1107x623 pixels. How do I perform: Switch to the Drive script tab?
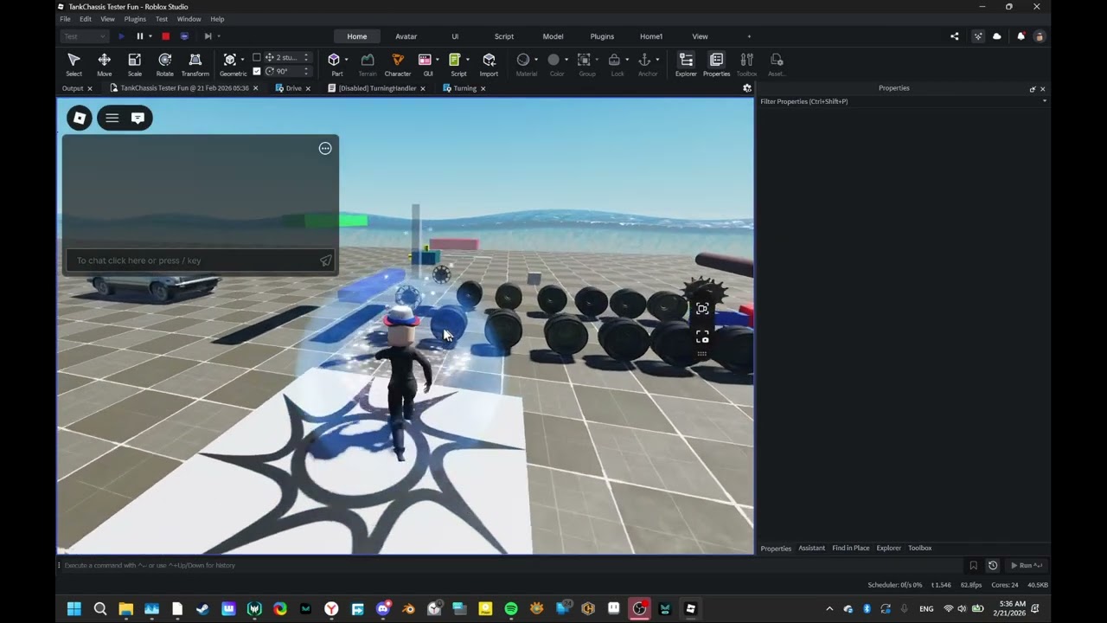[x=293, y=88]
